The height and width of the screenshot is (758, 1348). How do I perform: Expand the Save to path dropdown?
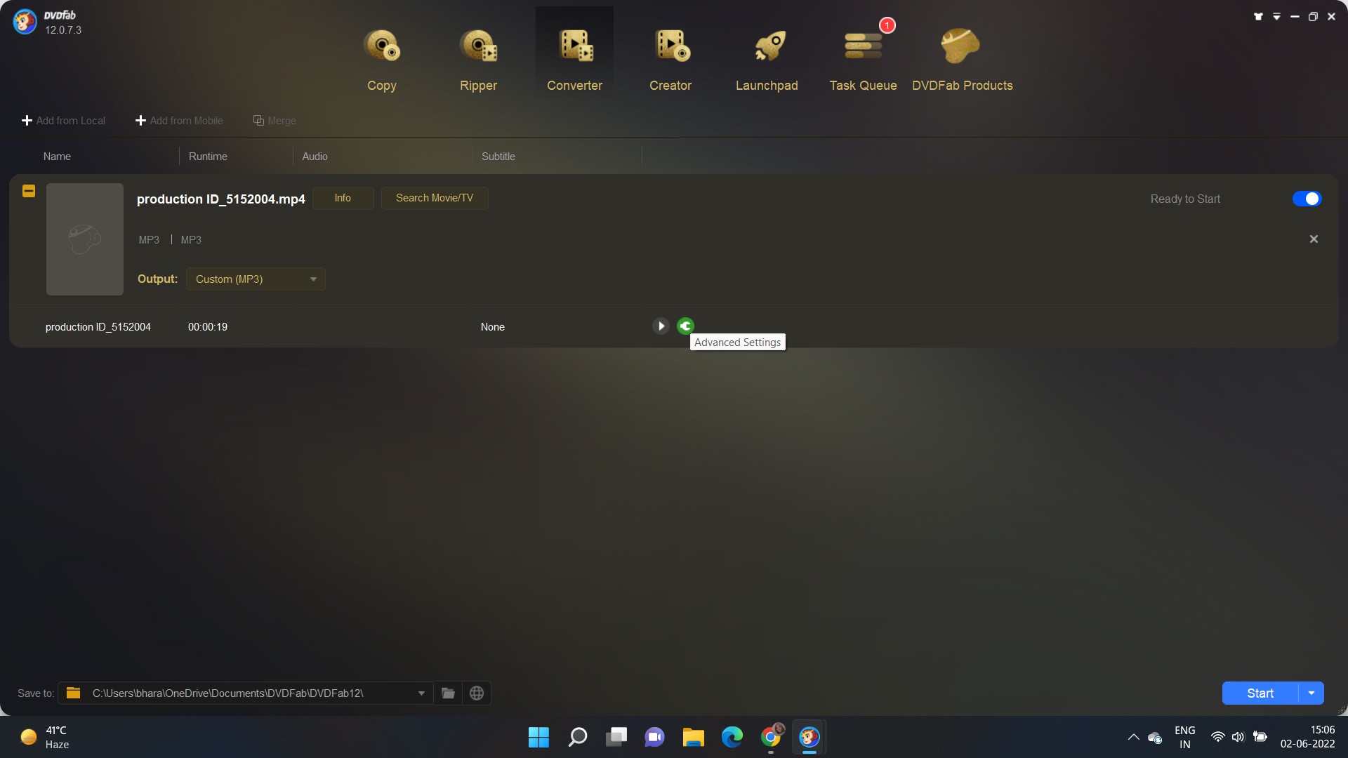point(421,693)
